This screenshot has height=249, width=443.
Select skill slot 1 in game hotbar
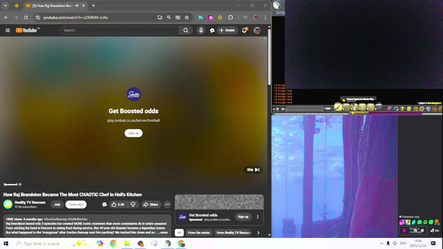click(338, 108)
